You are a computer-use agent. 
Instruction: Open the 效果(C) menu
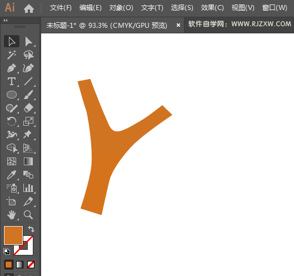(212, 8)
